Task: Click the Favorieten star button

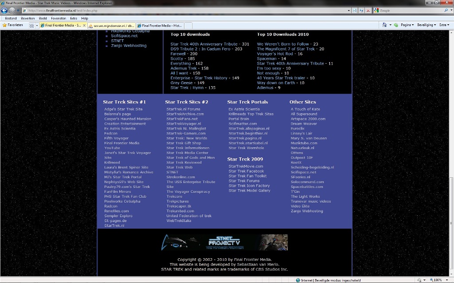Action: [x=13, y=25]
